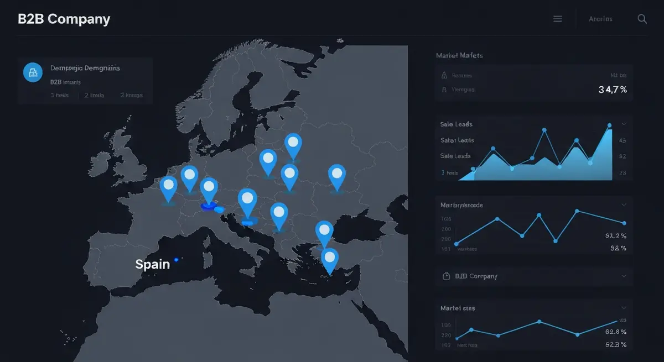Click the highest data point in Sale Leads chart
Viewport: 664px width, 362px height.
point(610,125)
